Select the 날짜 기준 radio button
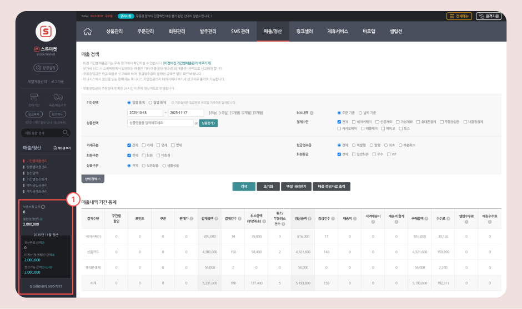This screenshot has width=522, height=309. tap(361, 112)
